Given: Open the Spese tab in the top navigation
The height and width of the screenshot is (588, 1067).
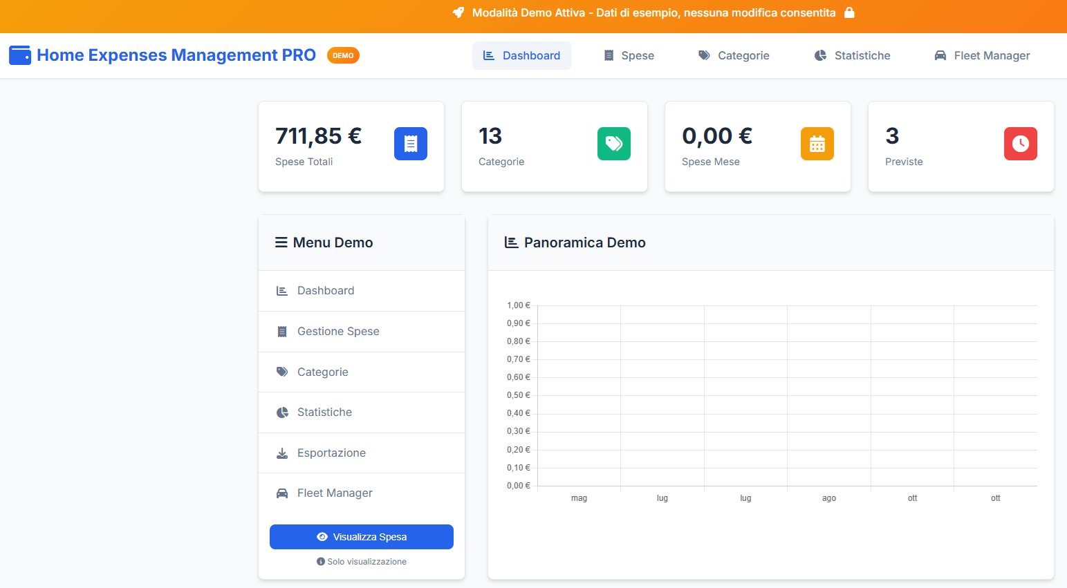Looking at the screenshot, I should pyautogui.click(x=628, y=55).
